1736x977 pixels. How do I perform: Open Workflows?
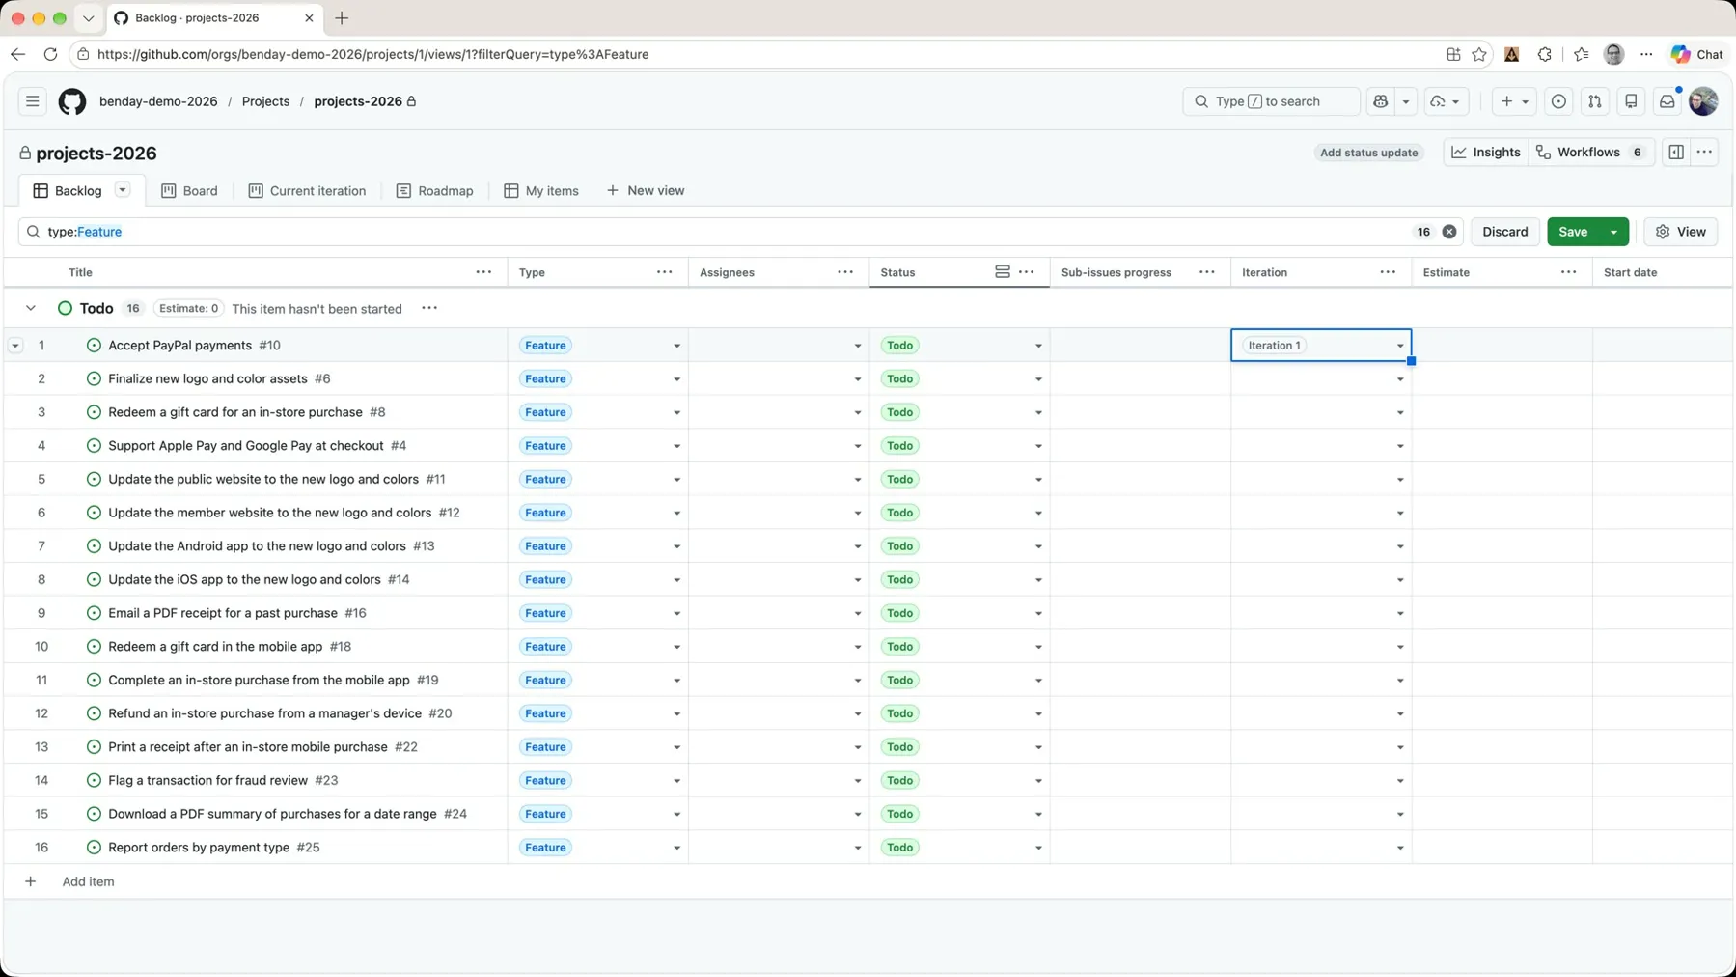pyautogui.click(x=1590, y=152)
